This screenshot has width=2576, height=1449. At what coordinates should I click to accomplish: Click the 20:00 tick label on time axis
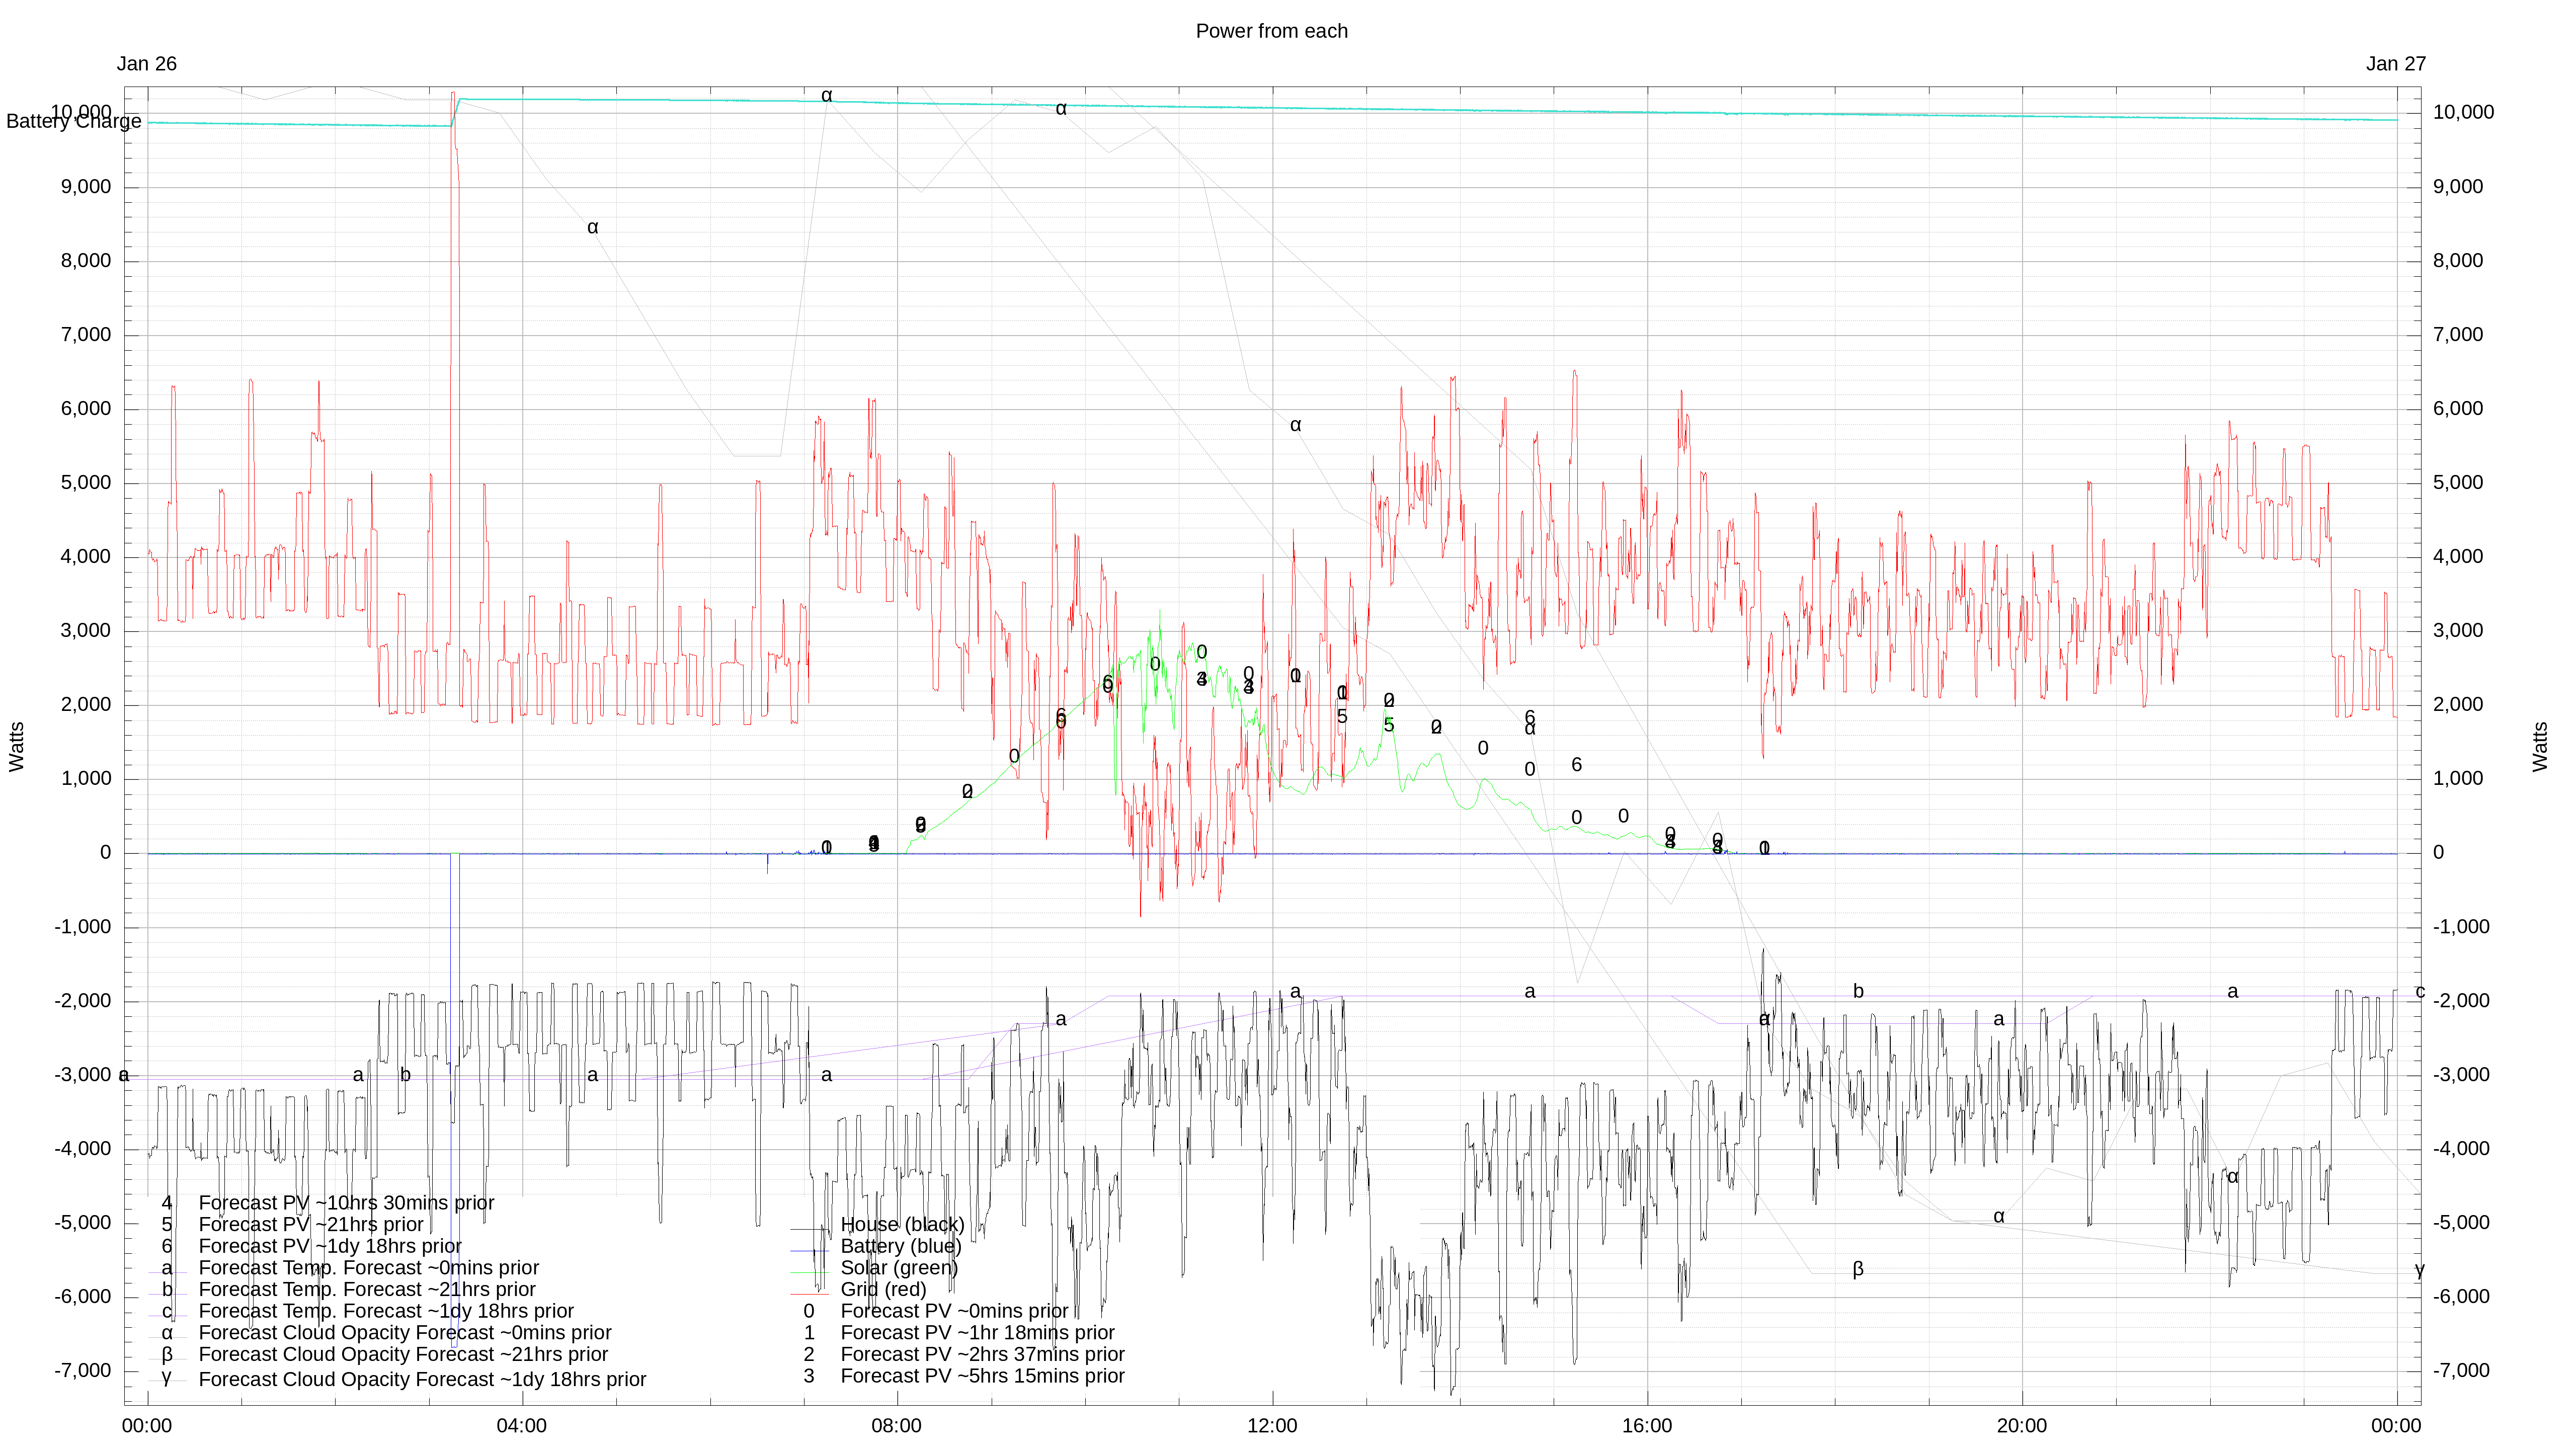pyautogui.click(x=2021, y=1426)
